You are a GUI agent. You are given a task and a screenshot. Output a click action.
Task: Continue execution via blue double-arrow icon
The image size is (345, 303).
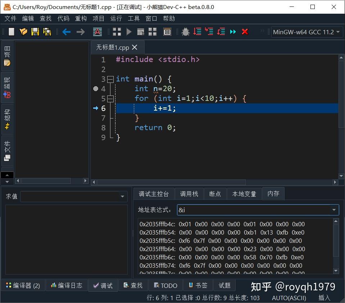tap(232, 32)
